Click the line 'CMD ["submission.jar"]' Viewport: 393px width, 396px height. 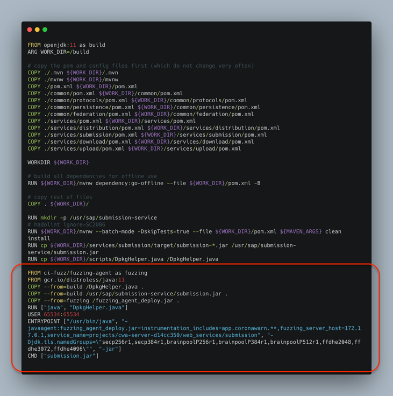(63, 356)
